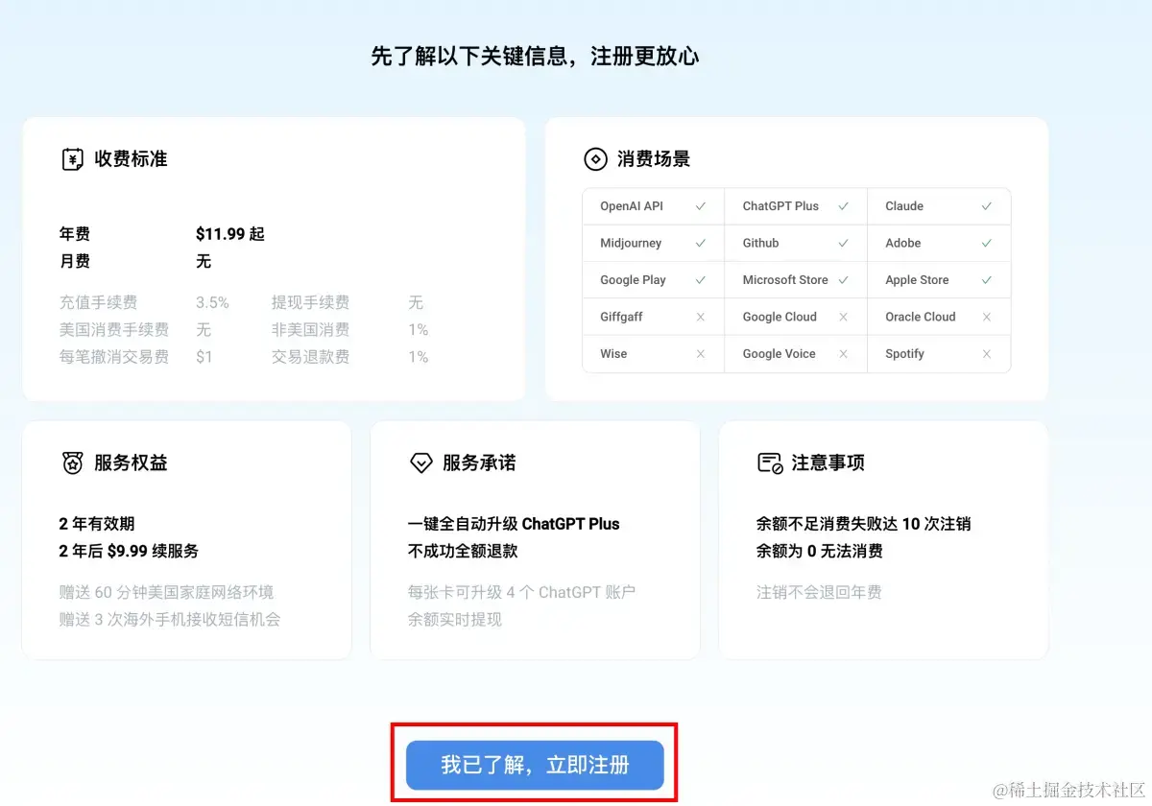Click the checkmark next to Github
1152x806 pixels.
[843, 243]
